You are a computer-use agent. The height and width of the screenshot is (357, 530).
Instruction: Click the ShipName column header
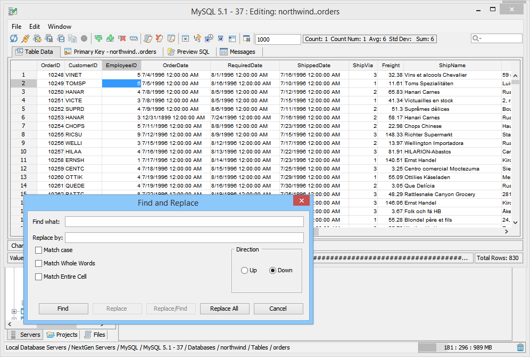(452, 66)
